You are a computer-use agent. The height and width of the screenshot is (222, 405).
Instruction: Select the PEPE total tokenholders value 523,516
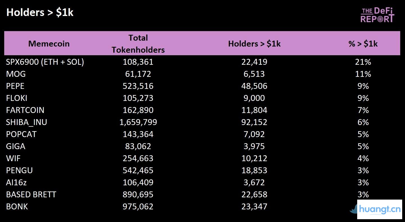coord(138,86)
